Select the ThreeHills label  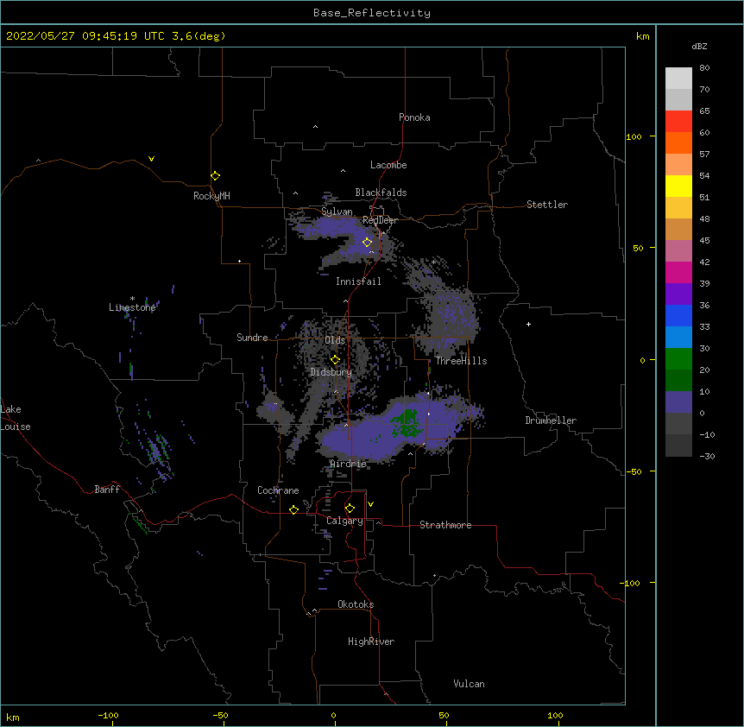point(461,361)
